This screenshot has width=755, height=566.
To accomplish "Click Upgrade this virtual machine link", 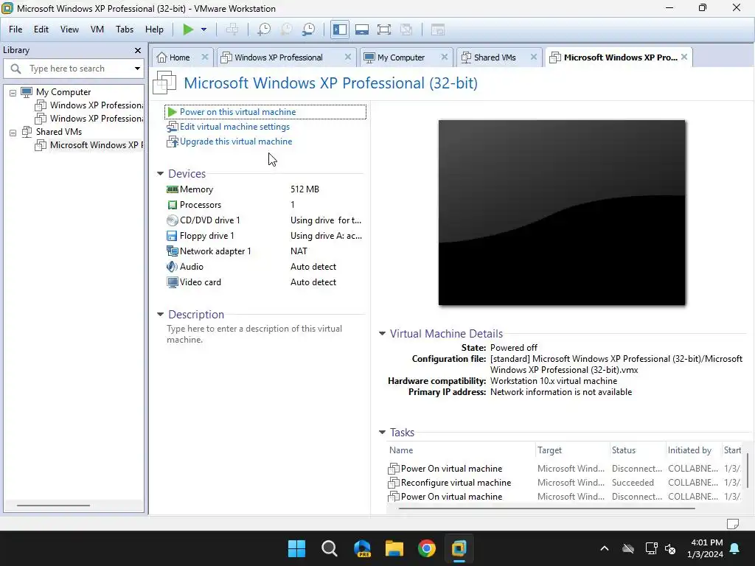I will 236,141.
